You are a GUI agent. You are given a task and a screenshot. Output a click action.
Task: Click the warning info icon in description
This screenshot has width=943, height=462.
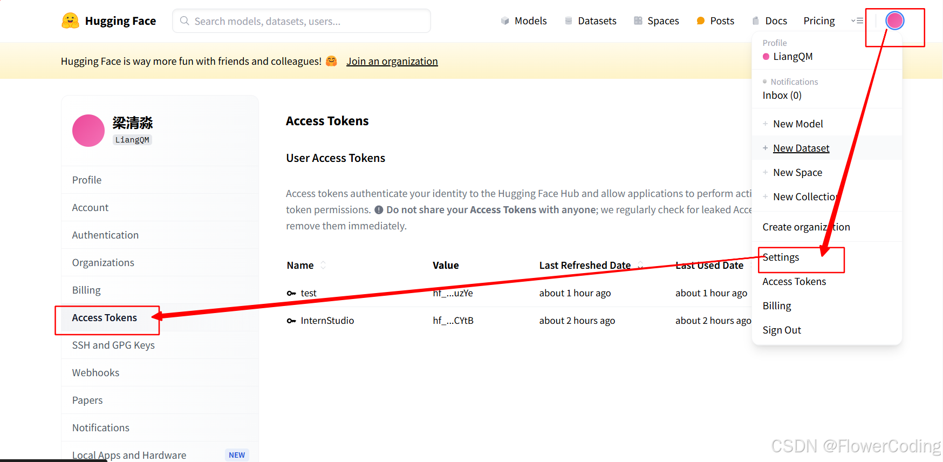tap(379, 210)
